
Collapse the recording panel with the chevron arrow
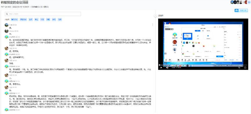pyautogui.click(x=155, y=16)
